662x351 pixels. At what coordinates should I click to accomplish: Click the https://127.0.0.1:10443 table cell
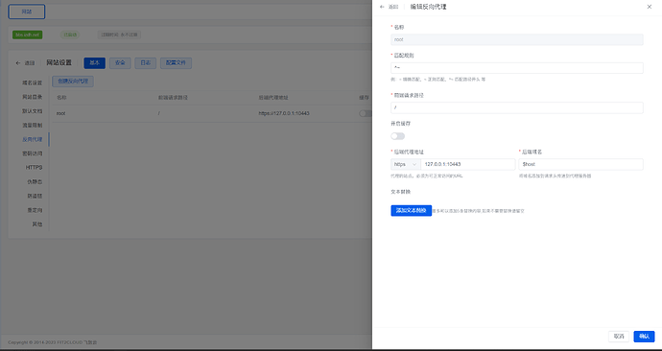pyautogui.click(x=284, y=113)
